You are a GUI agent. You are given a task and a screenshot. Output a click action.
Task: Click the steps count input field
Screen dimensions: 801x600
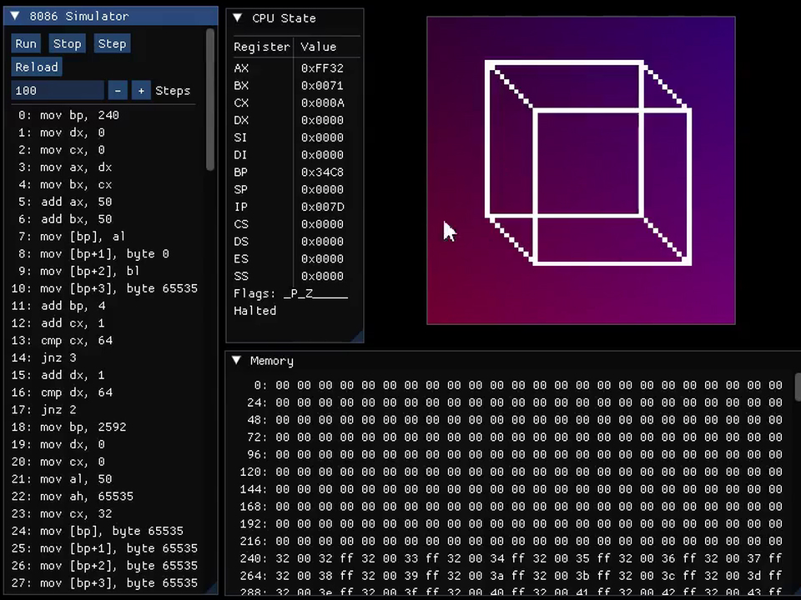coord(57,90)
